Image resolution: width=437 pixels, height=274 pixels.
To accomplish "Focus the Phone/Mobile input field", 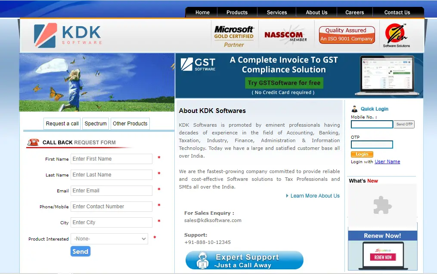I will click(112, 207).
